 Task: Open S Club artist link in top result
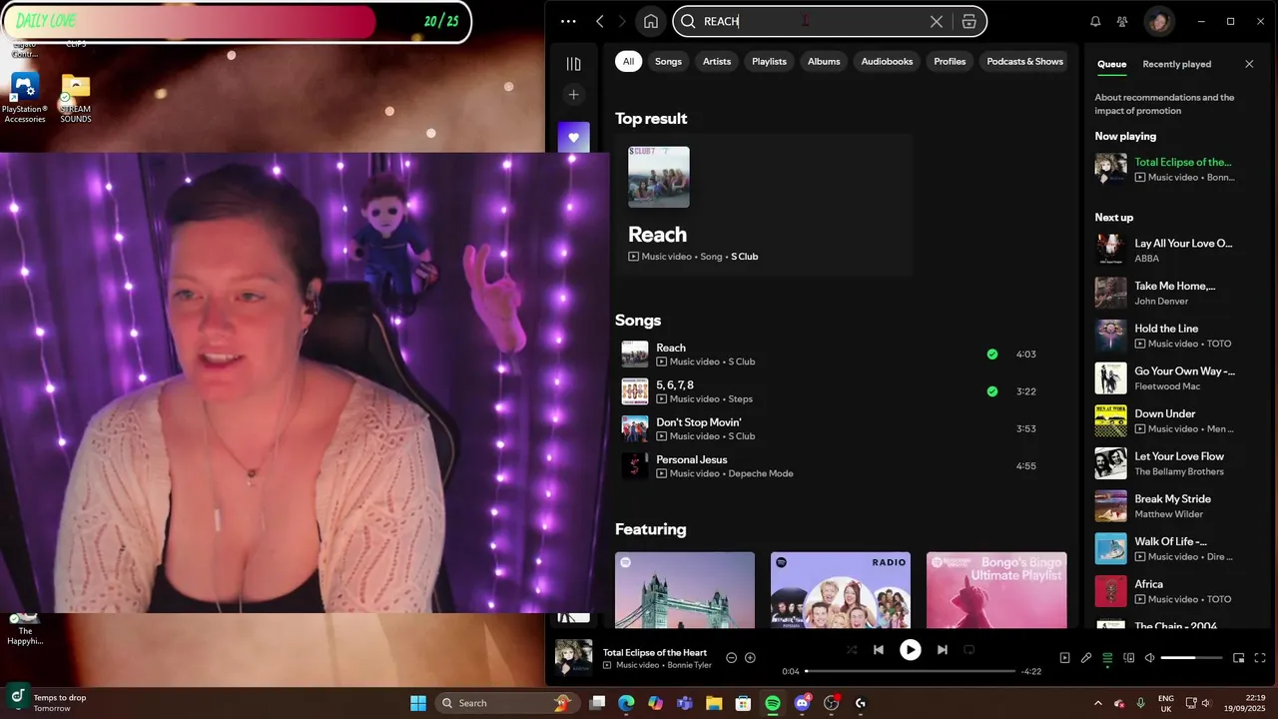pos(744,257)
